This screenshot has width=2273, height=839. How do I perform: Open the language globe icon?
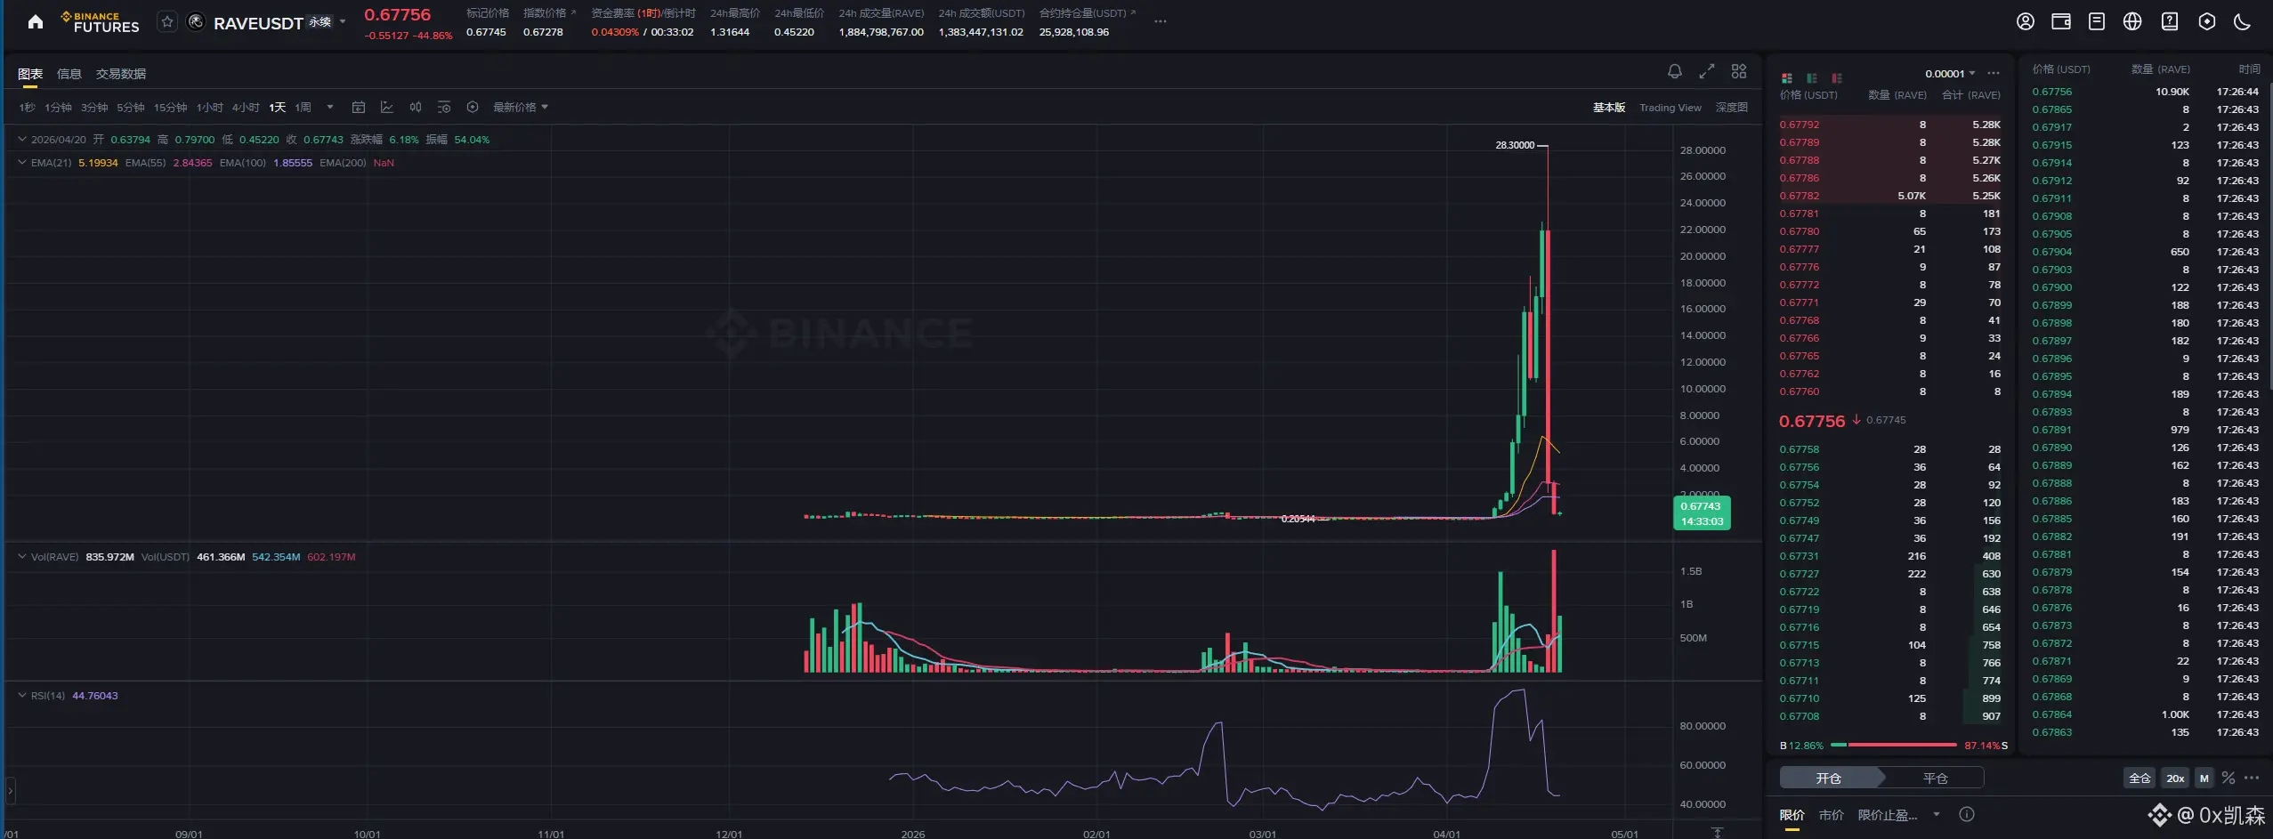(2132, 21)
